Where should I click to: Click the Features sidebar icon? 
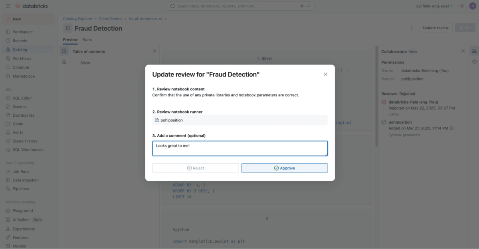(8, 237)
